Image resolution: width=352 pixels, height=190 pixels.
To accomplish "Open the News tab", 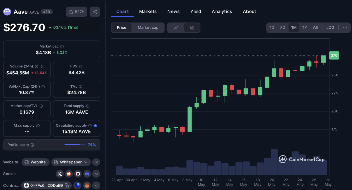I will 174,11.
